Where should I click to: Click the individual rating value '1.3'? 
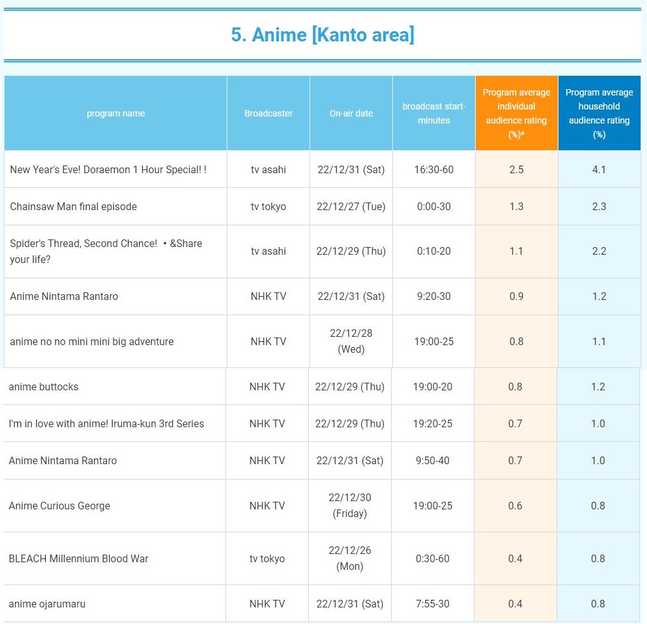coord(516,206)
